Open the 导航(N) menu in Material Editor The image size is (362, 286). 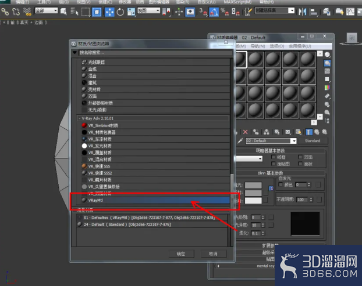(258, 46)
